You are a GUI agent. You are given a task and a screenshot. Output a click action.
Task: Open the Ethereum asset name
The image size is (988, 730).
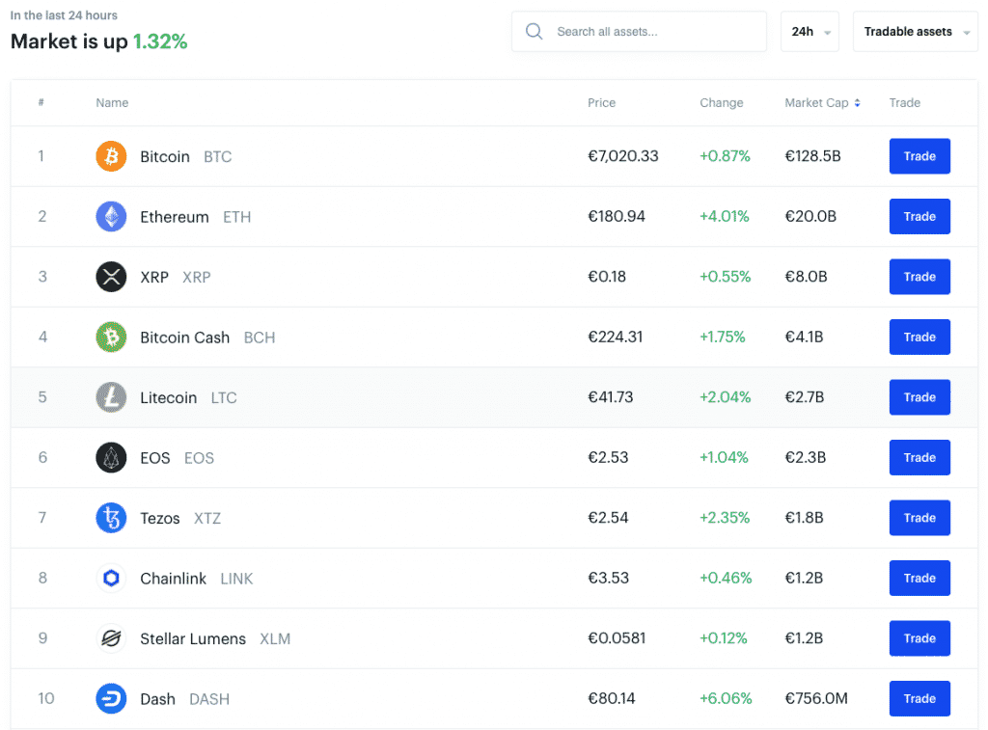[175, 217]
